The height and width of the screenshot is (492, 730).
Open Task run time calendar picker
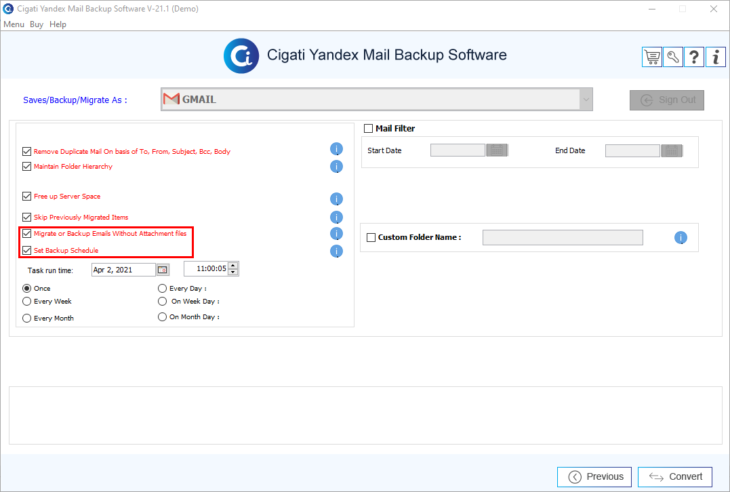[163, 270]
